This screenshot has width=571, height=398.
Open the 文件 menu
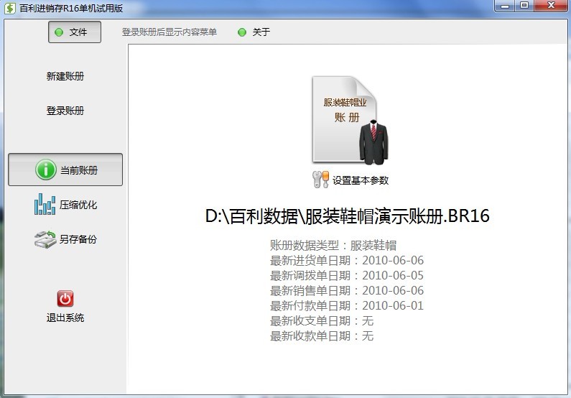75,32
